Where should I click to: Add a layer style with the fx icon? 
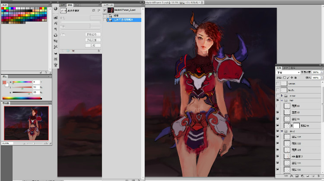tap(292, 176)
